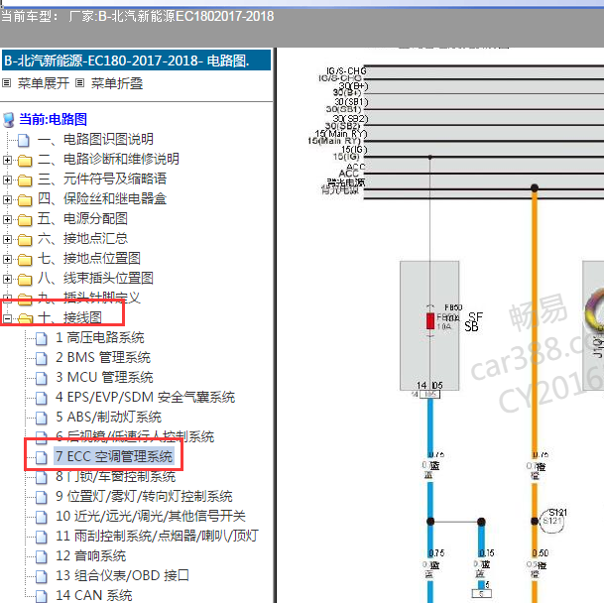
Task: Open 2 BMS 管理系统 diagram
Action: [103, 357]
